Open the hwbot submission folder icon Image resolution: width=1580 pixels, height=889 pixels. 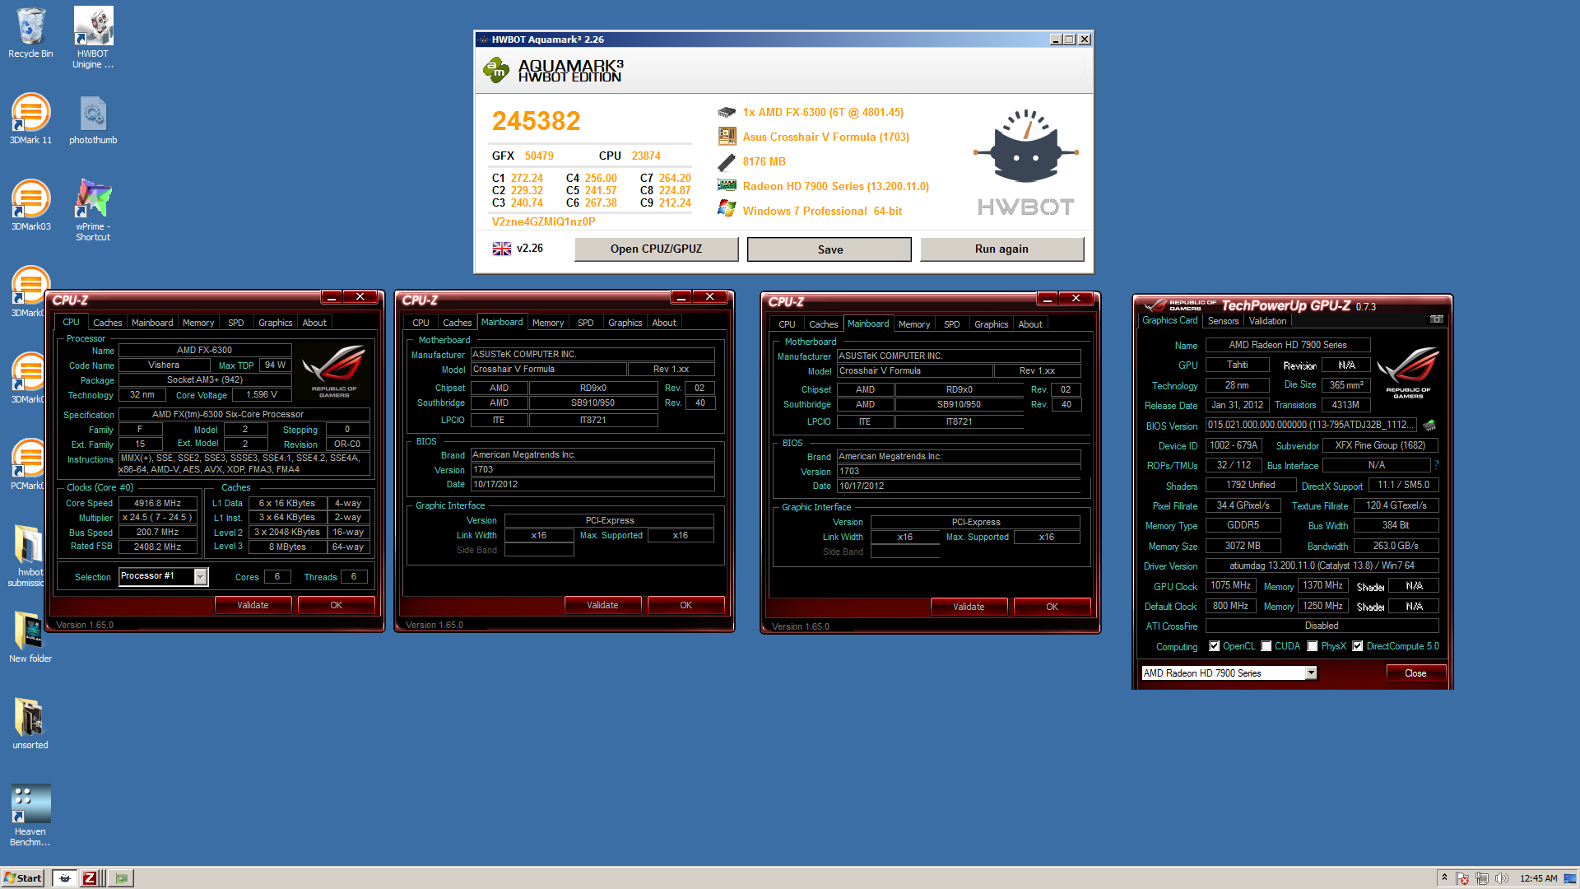coord(27,556)
